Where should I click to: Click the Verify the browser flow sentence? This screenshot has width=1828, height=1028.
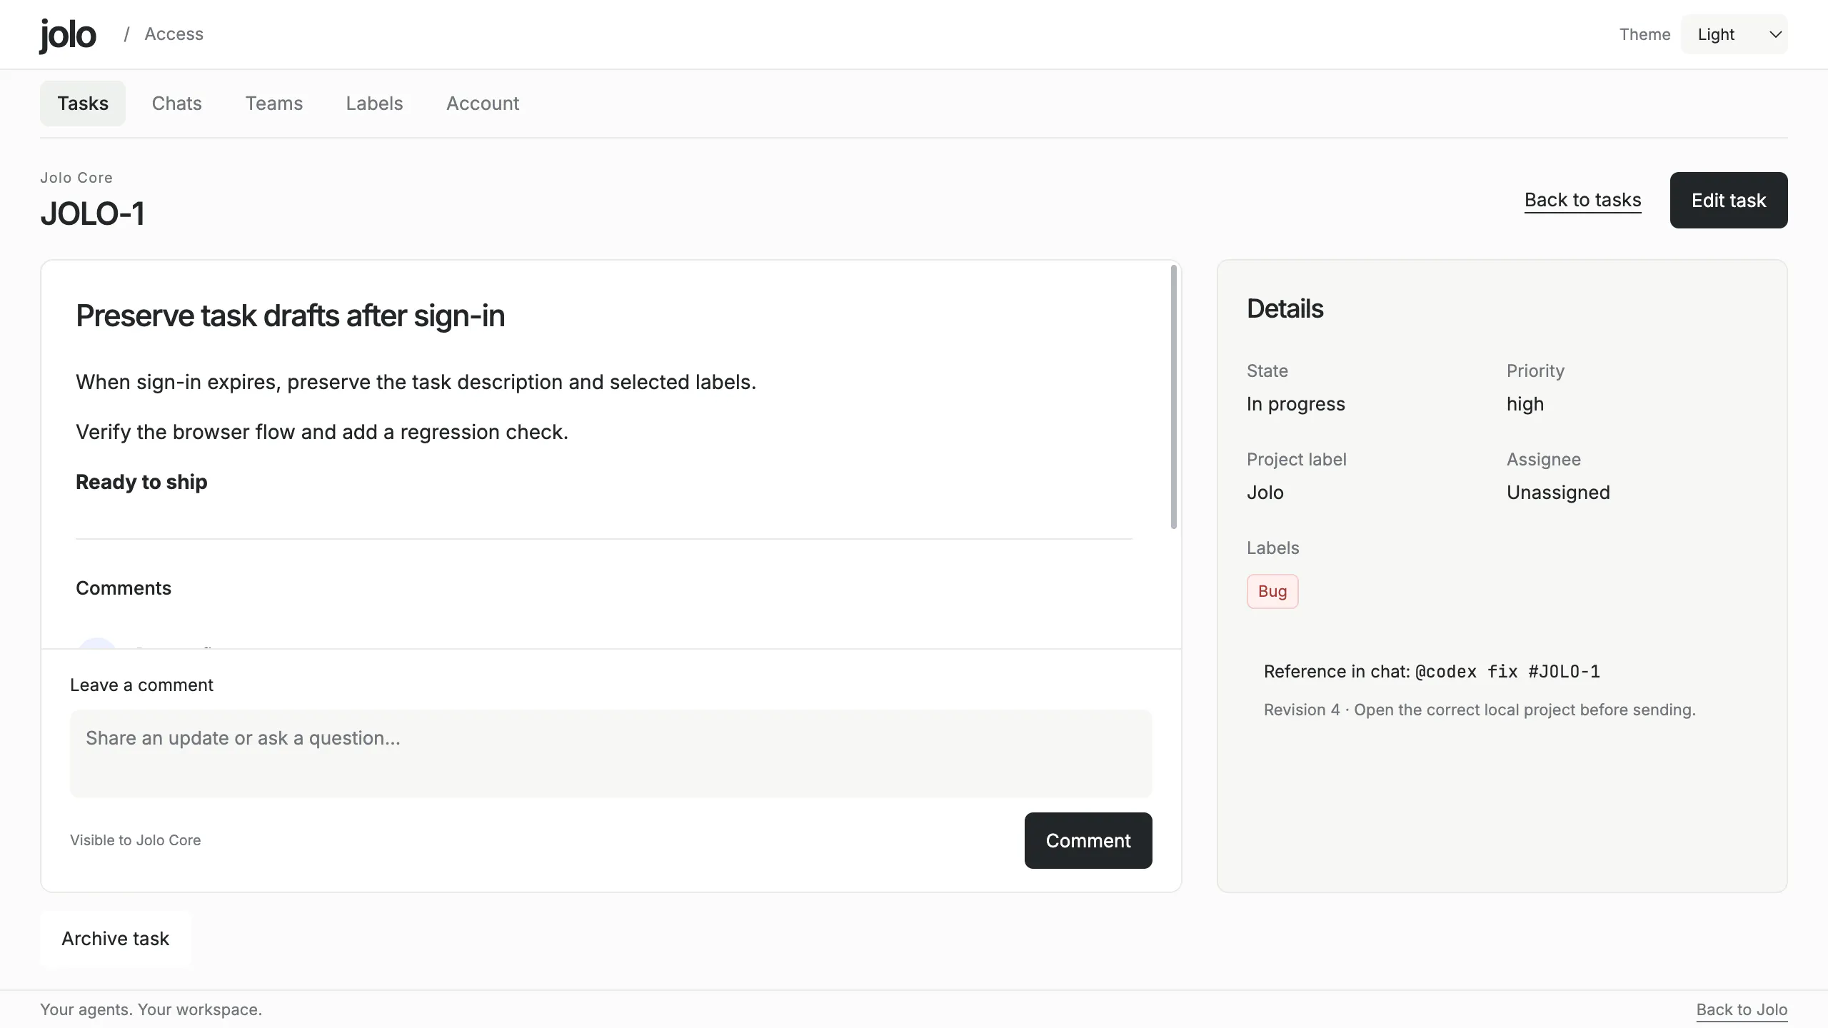322,432
